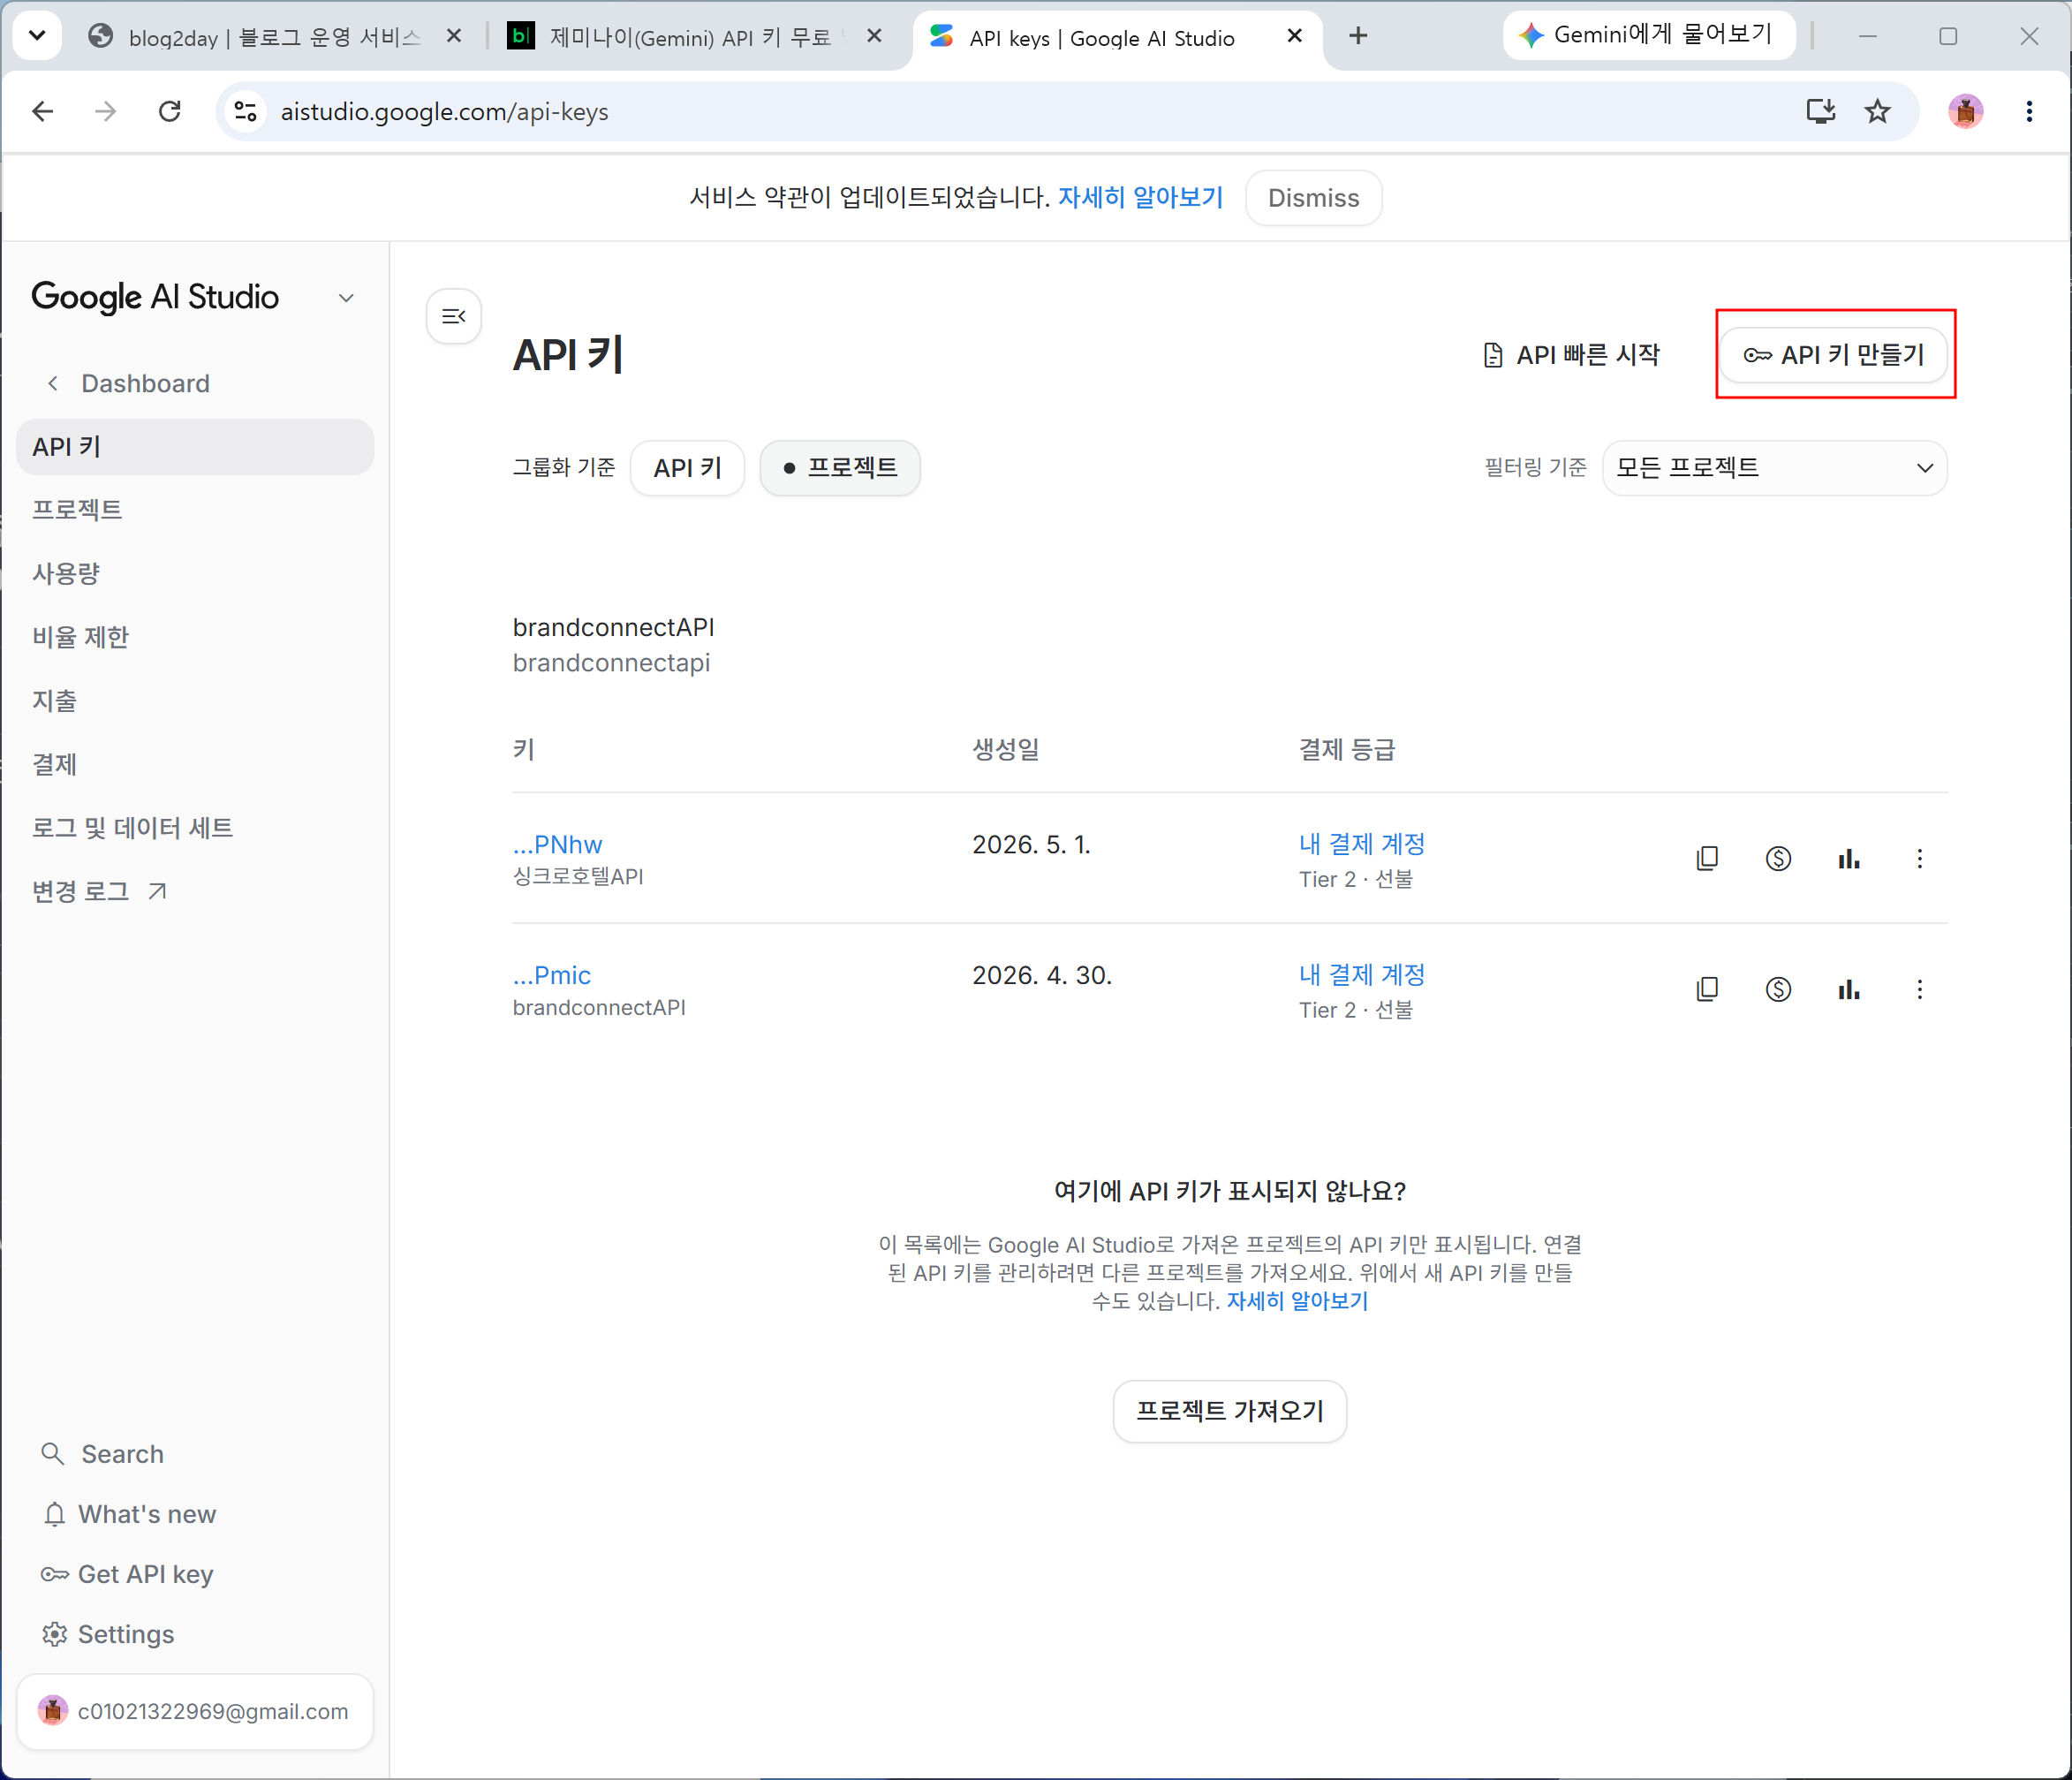Copy the ...Pmic API key
Image resolution: width=2072 pixels, height=1780 pixels.
(x=1707, y=989)
